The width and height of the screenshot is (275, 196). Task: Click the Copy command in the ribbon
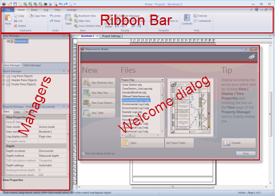(x=19, y=16)
